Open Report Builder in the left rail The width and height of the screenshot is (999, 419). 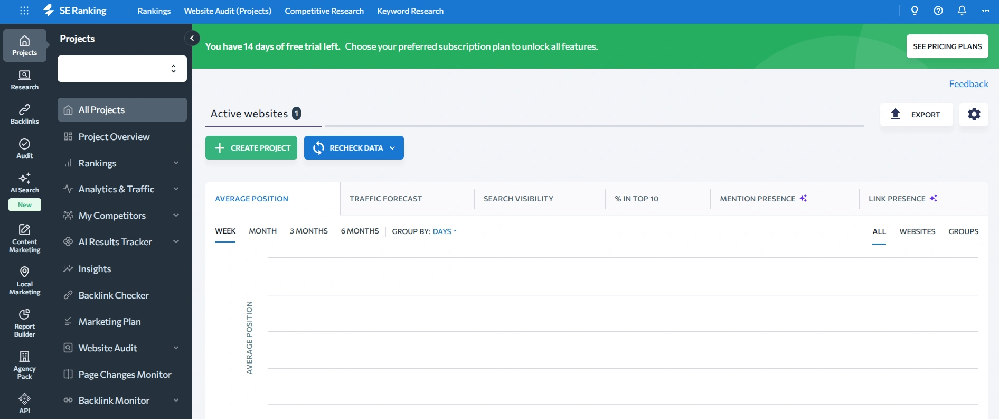(25, 323)
